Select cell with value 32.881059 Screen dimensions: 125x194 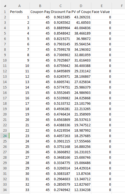(x=81, y=55)
